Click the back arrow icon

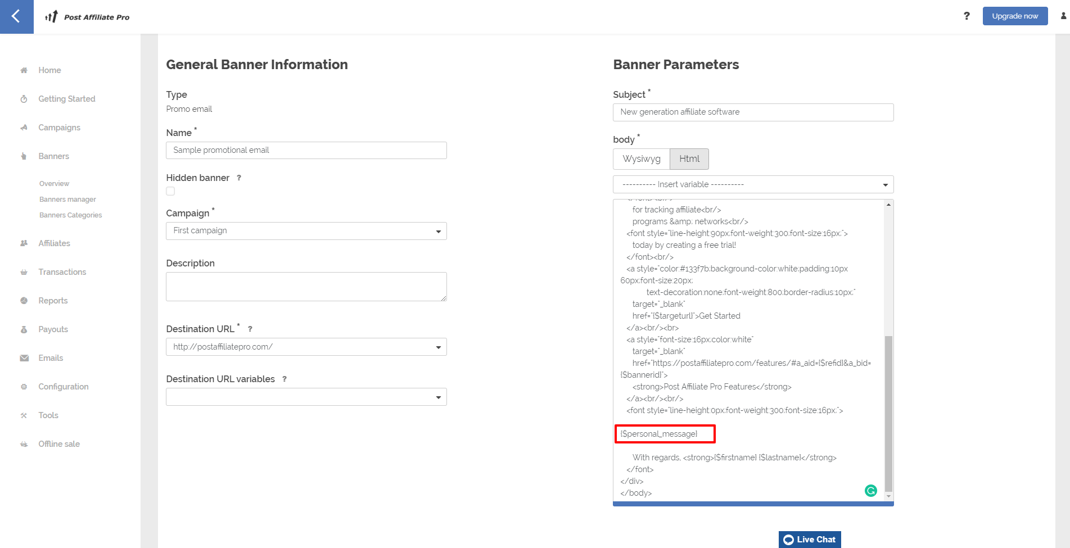click(x=16, y=16)
